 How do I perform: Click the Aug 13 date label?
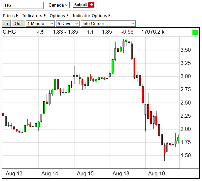[14, 173]
